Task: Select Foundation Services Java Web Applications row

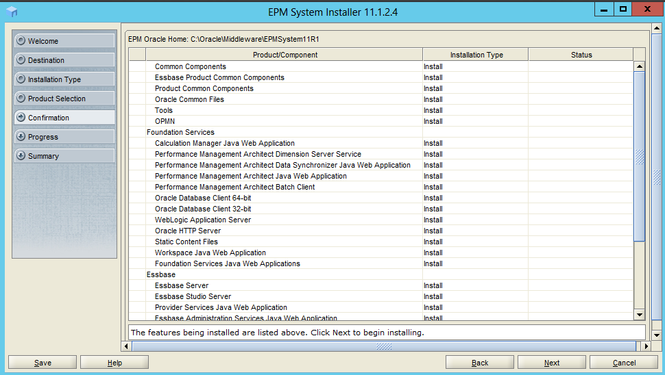Action: tap(381, 264)
